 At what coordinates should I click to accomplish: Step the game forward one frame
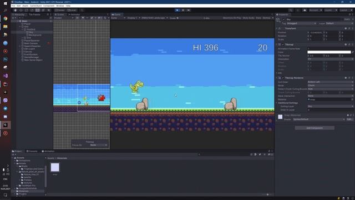click(189, 10)
